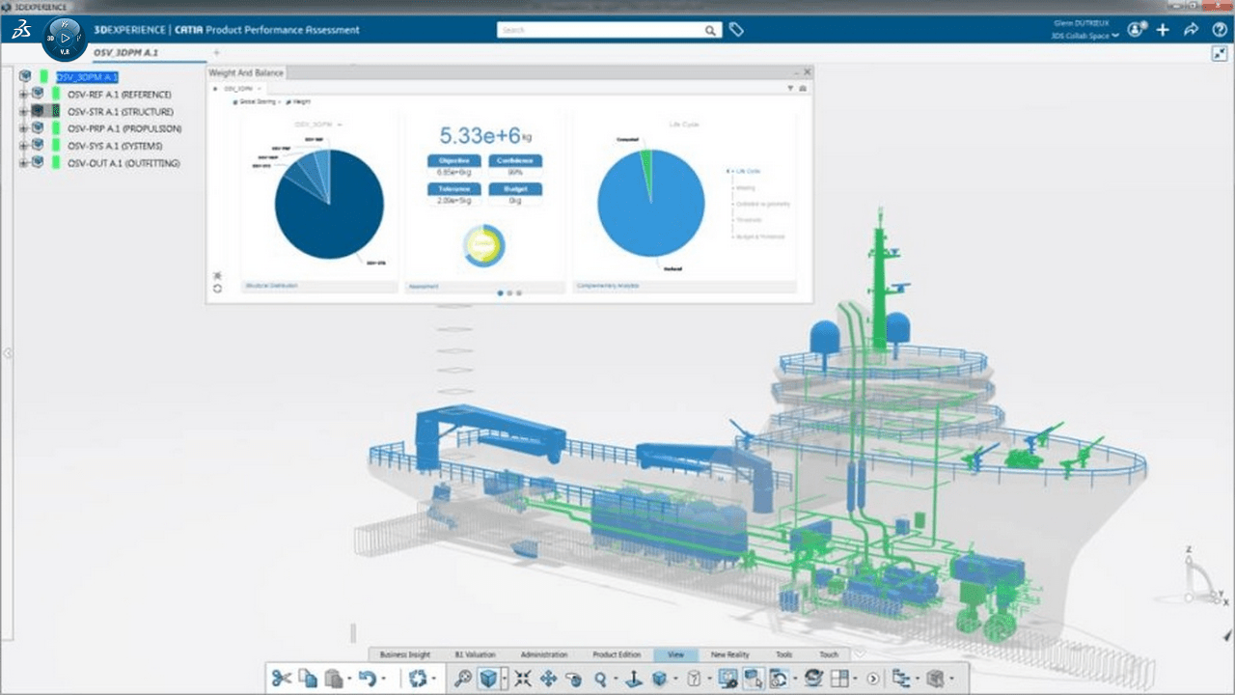Select the Fit All In tool
Screen dimensions: 1235x695
(522, 679)
